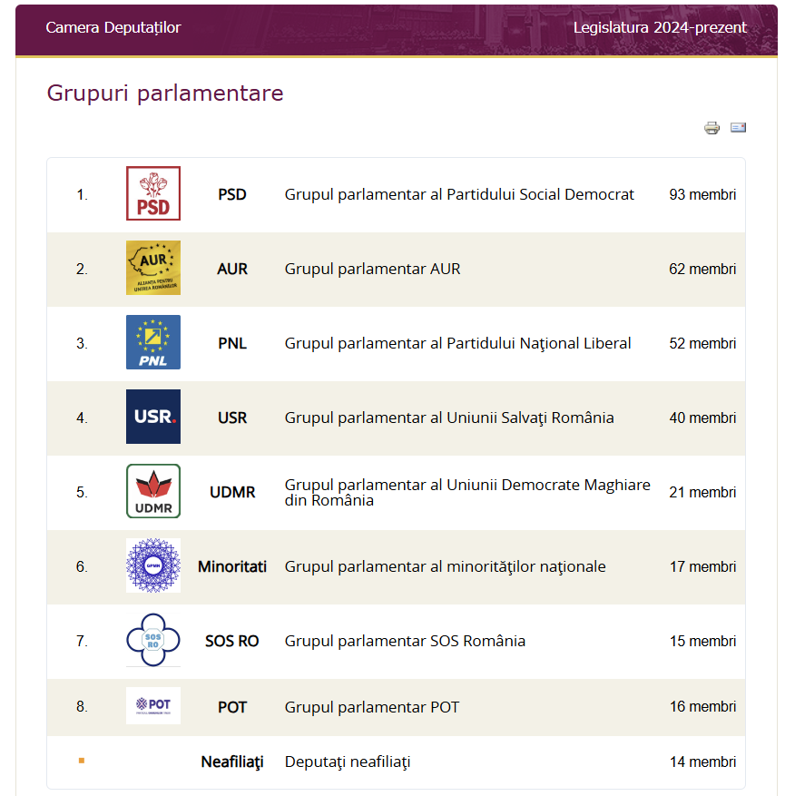Viewport: 795px width, 796px height.
Task: Click the AUR abbreviation link
Action: 232,269
